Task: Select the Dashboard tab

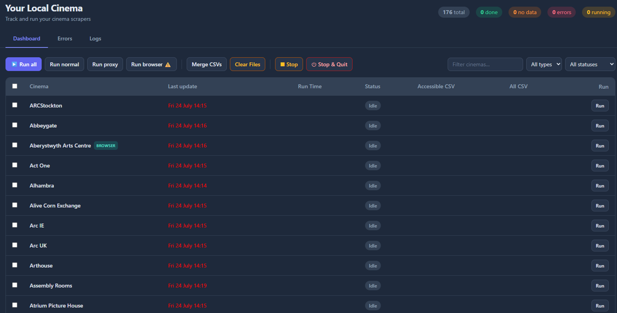Action: pos(26,39)
